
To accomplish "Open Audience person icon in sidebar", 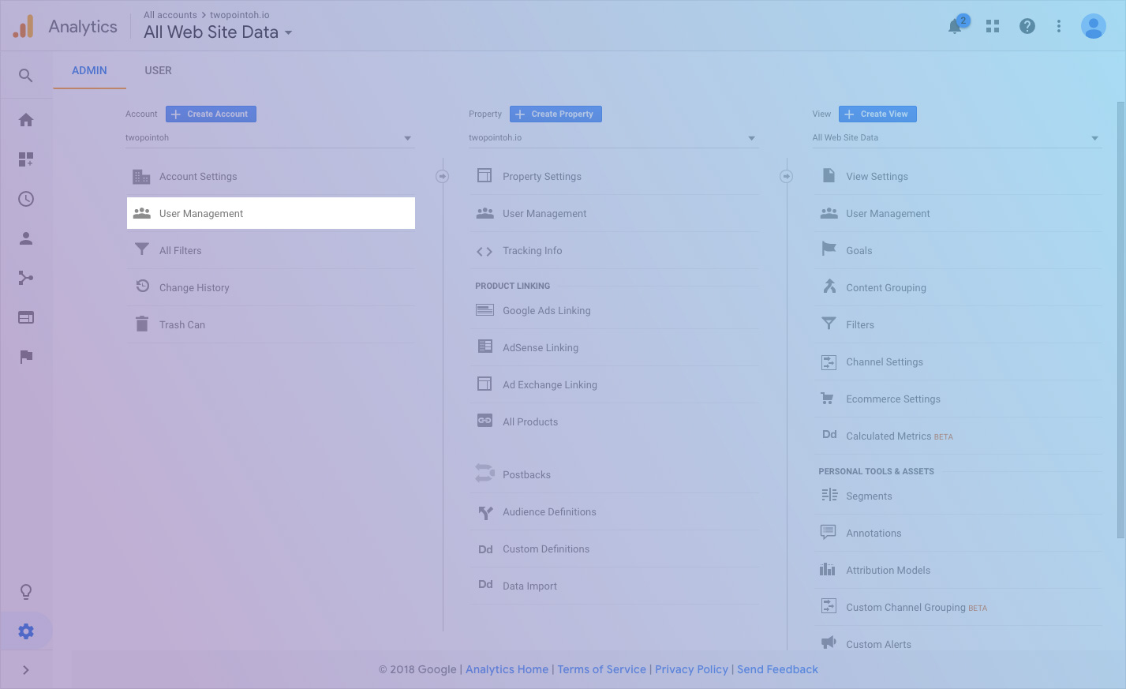I will (x=26, y=238).
